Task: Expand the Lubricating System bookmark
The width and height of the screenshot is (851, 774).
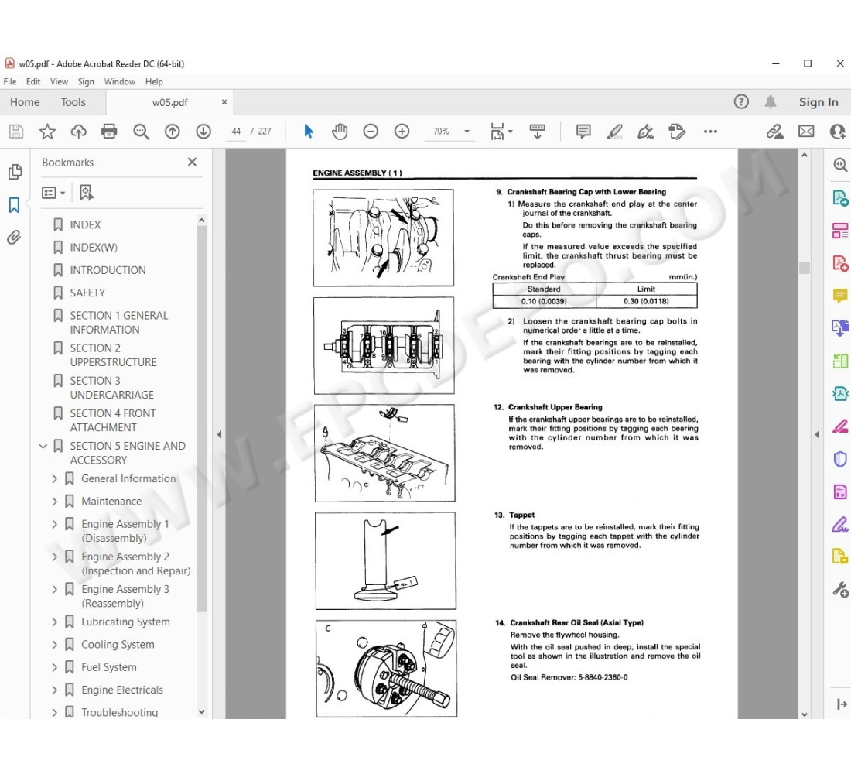Action: coord(54,622)
